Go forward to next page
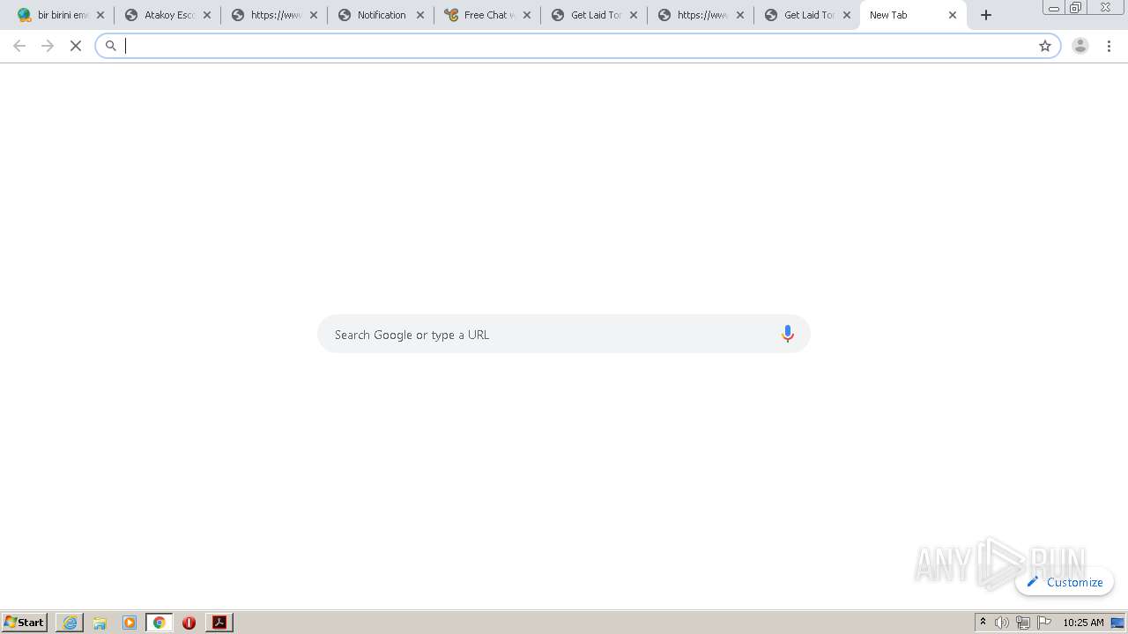This screenshot has width=1128, height=634. point(48,46)
